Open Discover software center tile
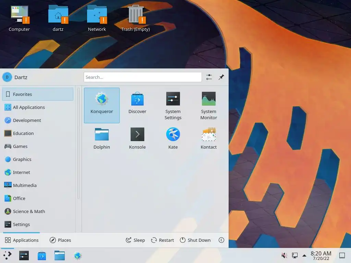 coord(137,105)
